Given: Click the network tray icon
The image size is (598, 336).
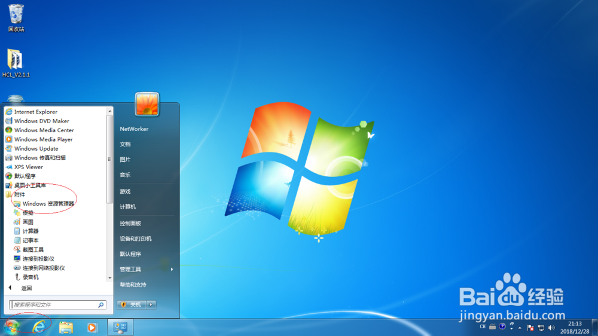Looking at the screenshot, I should (541, 328).
